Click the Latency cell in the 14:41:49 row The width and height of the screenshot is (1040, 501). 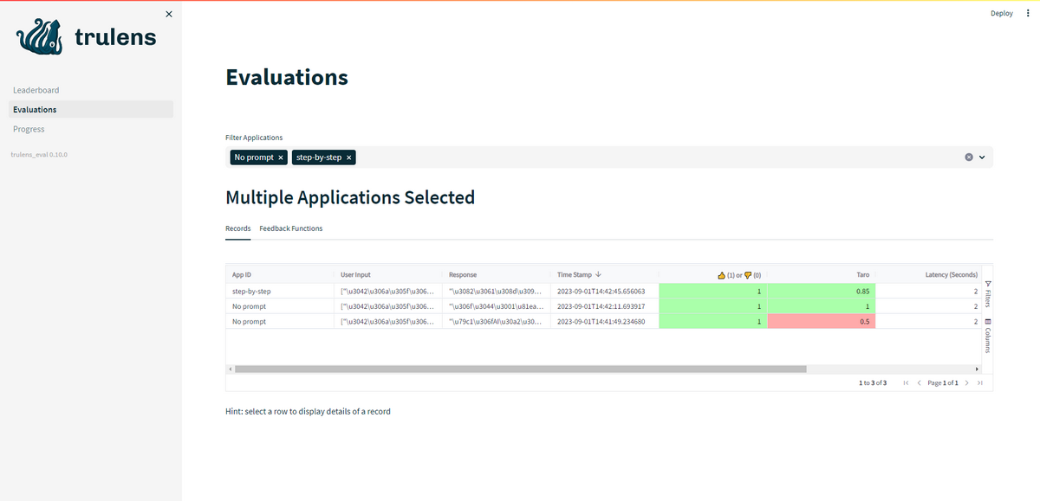click(929, 322)
